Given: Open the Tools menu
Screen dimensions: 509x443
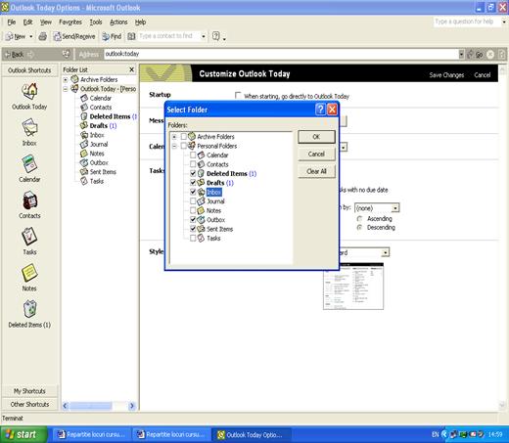Looking at the screenshot, I should tap(96, 22).
